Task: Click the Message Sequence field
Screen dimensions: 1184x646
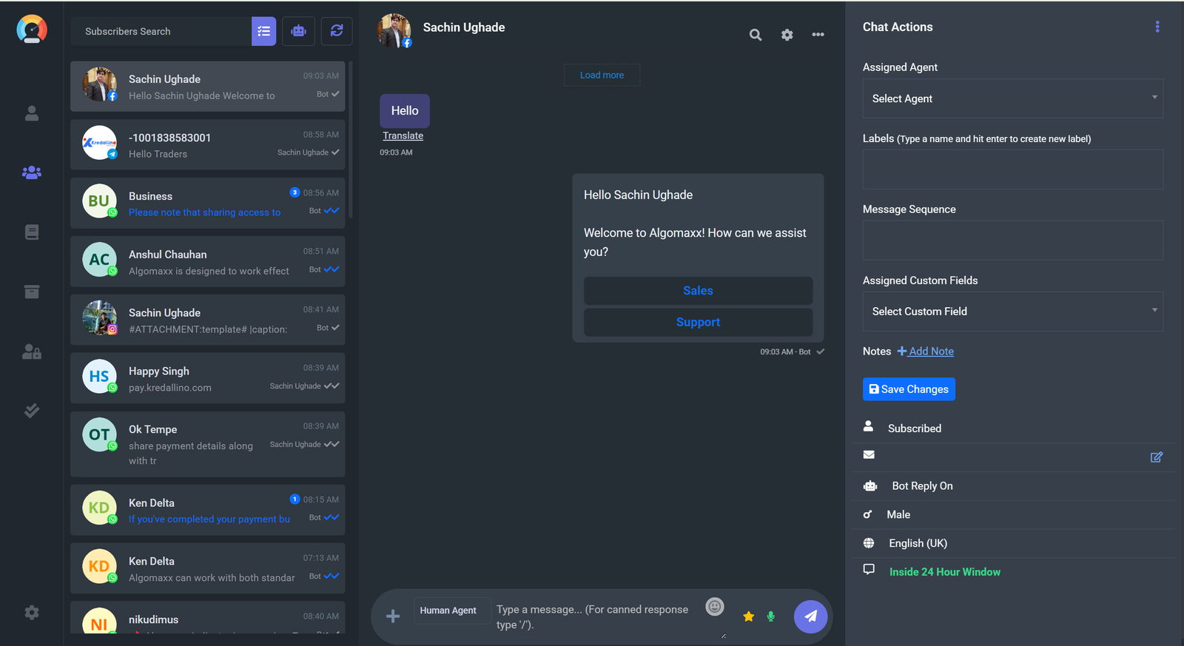Action: click(1013, 240)
